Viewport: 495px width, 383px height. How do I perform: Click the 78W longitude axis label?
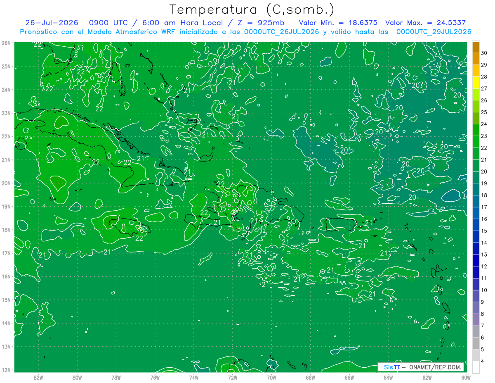116,377
